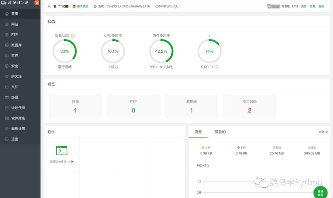
Task: Click the 1 核心 CPU core text
Action: [113, 67]
